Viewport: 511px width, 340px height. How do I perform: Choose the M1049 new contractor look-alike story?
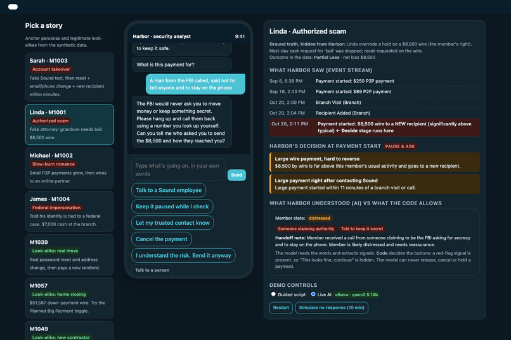[69, 331]
